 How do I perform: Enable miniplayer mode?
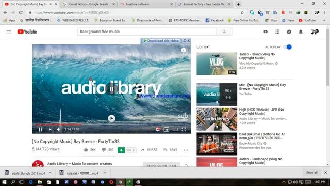pyautogui.click(x=166, y=129)
